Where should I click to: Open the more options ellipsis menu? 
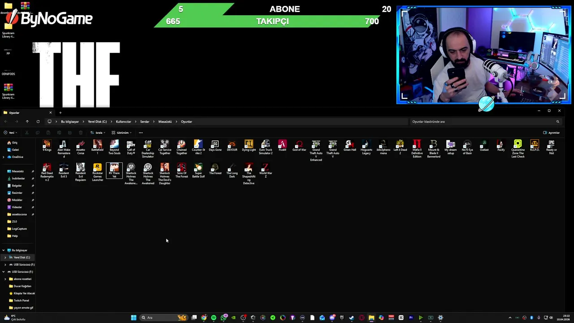(141, 133)
